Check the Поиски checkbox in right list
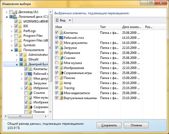 [57, 78]
